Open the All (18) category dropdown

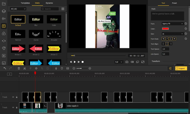18,9
